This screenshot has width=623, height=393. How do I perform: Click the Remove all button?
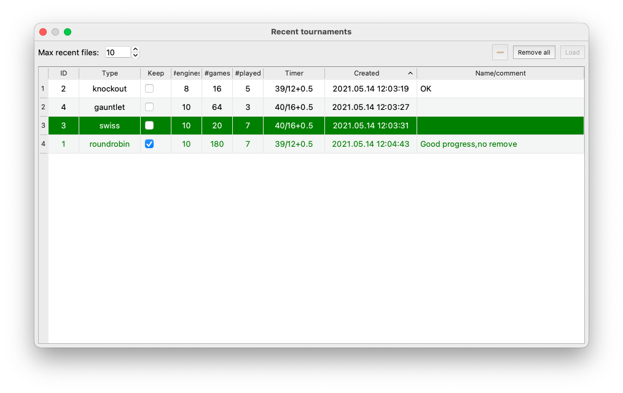click(534, 53)
